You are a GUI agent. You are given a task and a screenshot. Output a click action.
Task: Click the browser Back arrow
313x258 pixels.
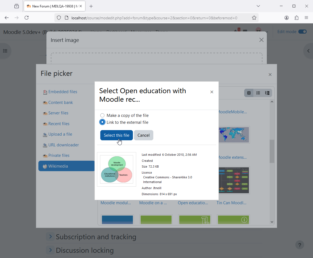tap(7, 18)
